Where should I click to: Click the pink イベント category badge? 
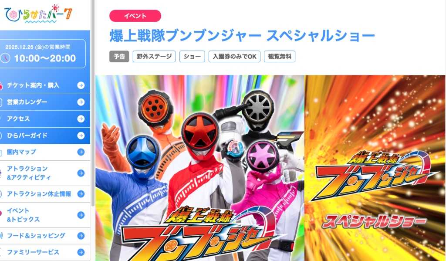click(x=135, y=16)
